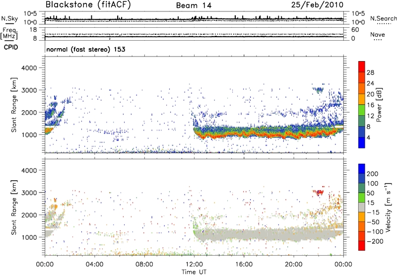Click the '50' value on velocity colorbar
Screen dimensions: 397x275
[370, 193]
